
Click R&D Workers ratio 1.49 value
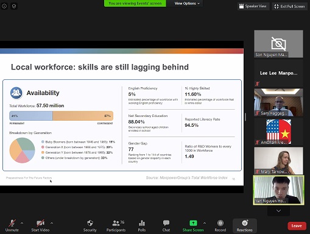pyautogui.click(x=189, y=157)
